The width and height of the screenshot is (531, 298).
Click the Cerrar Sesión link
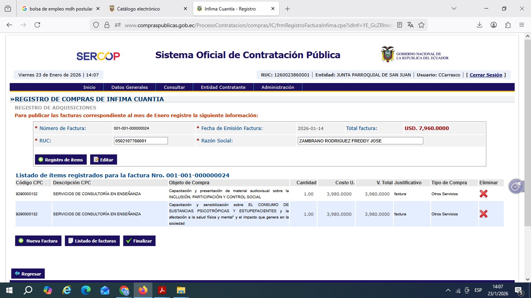click(x=486, y=75)
